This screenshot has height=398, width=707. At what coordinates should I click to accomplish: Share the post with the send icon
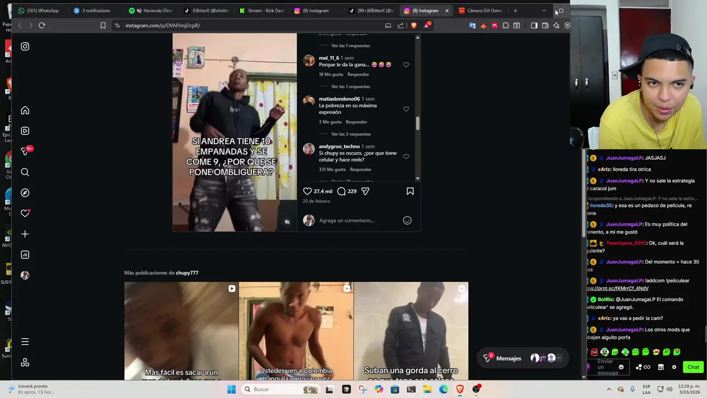[x=365, y=191]
